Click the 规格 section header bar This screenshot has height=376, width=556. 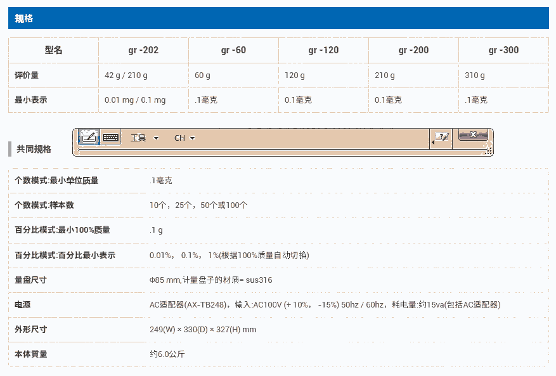click(x=278, y=18)
